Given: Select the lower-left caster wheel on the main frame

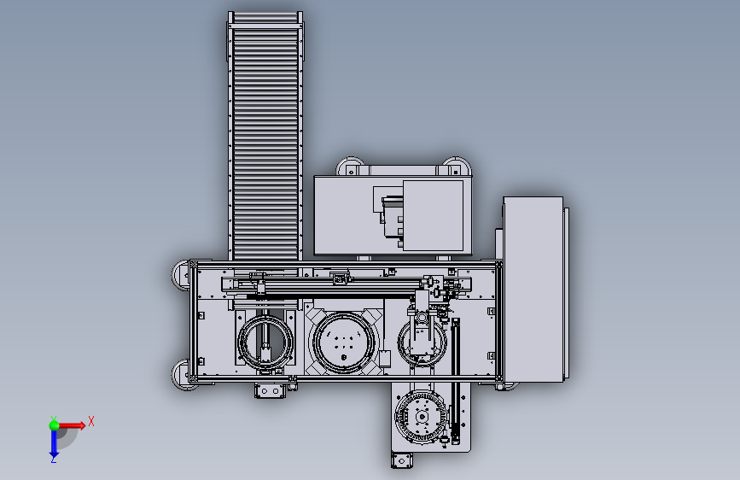Looking at the screenshot, I should [181, 375].
